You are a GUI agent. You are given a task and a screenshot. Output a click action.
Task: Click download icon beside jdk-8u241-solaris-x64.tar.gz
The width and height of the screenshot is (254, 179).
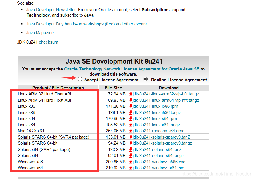point(130,156)
